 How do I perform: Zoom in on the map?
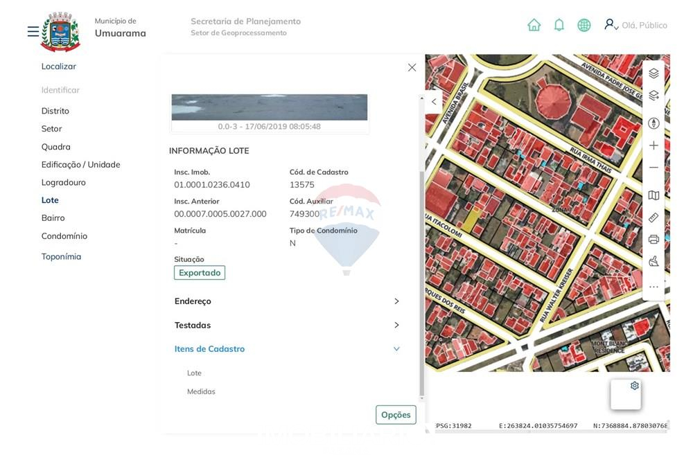[x=653, y=145]
